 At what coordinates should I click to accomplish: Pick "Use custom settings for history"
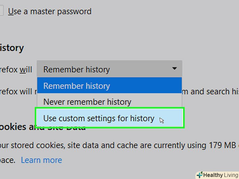(x=99, y=118)
